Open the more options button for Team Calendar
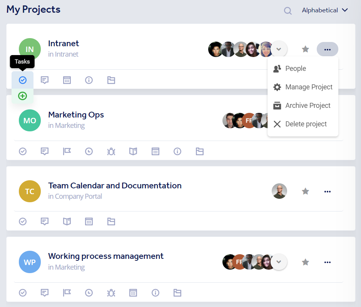This screenshot has height=307, width=361. (328, 191)
